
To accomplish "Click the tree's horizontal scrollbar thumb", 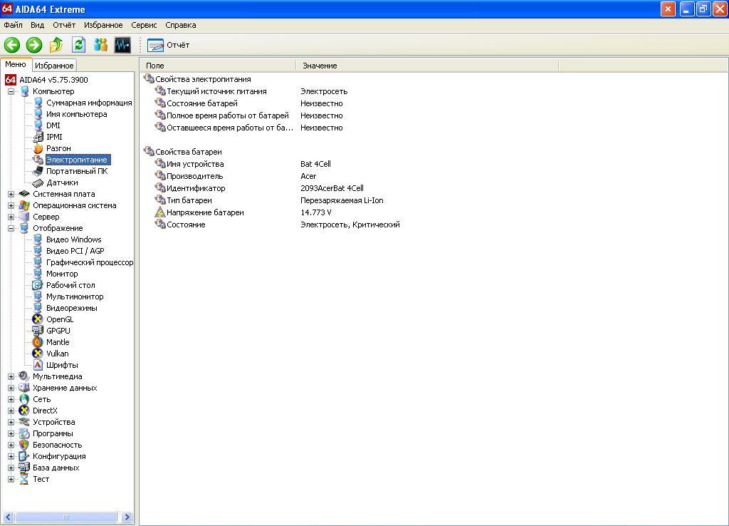I will point(66,517).
